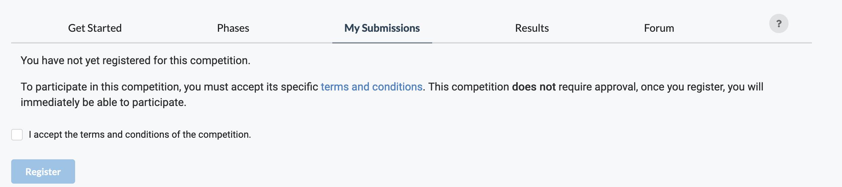Click the bold 'does not' text
Viewport: 842px width, 187px height.
[x=534, y=87]
